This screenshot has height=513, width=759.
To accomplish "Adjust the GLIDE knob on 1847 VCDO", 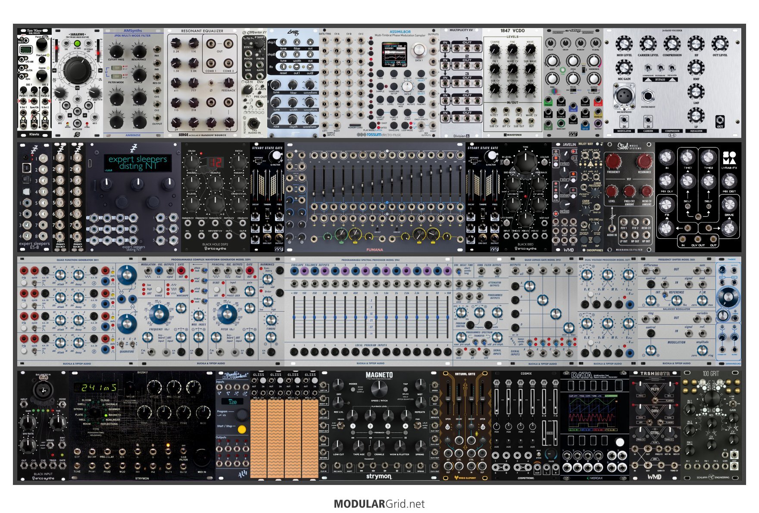I will pyautogui.click(x=530, y=89).
